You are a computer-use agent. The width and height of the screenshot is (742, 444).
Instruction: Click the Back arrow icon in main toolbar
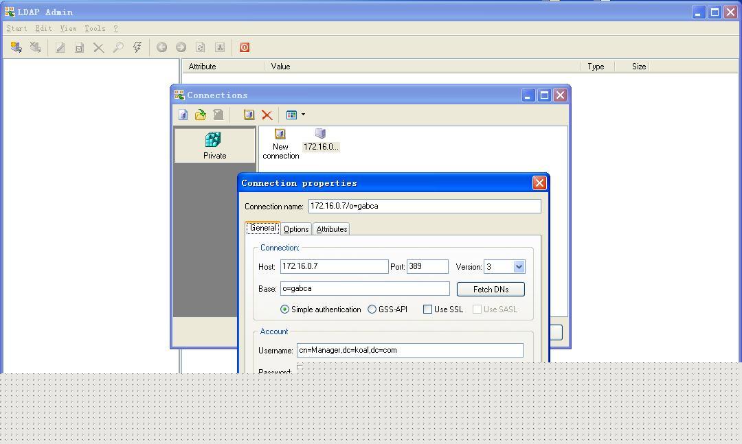pos(162,47)
